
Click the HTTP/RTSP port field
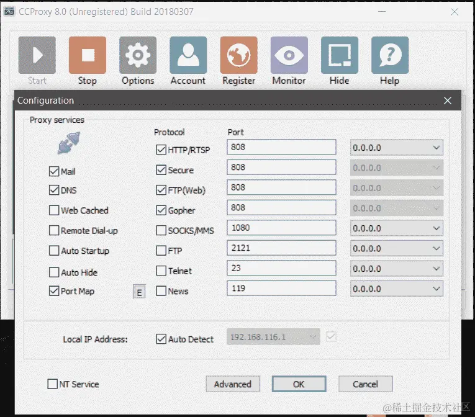(281, 147)
